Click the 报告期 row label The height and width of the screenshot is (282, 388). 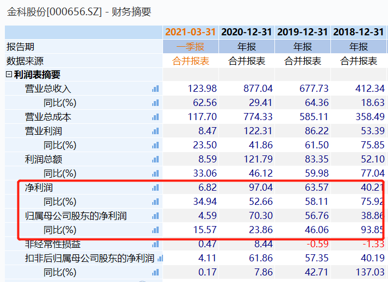tap(20, 47)
